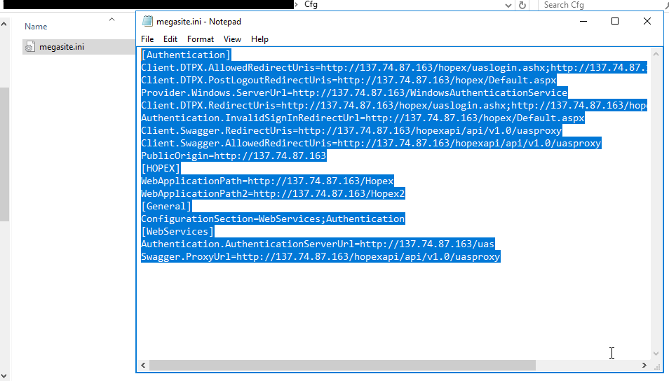This screenshot has height=381, width=669.
Task: Expand the sort arrow above the Name column
Action: (112, 20)
